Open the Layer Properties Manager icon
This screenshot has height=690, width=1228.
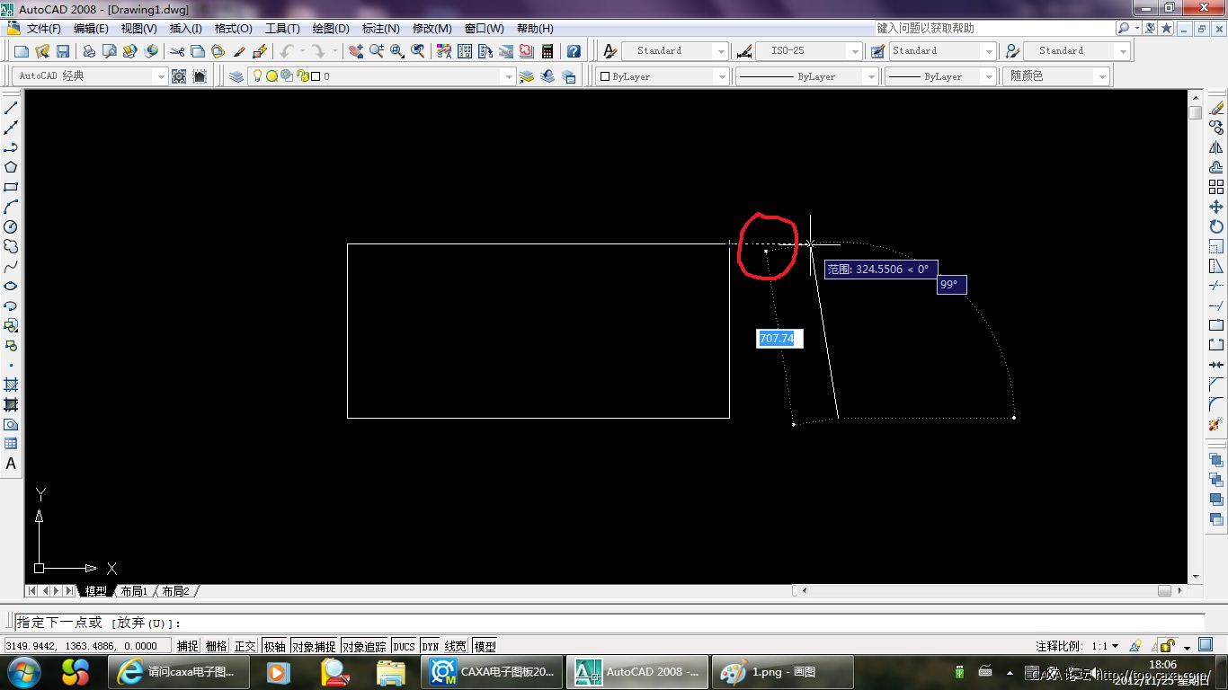236,76
